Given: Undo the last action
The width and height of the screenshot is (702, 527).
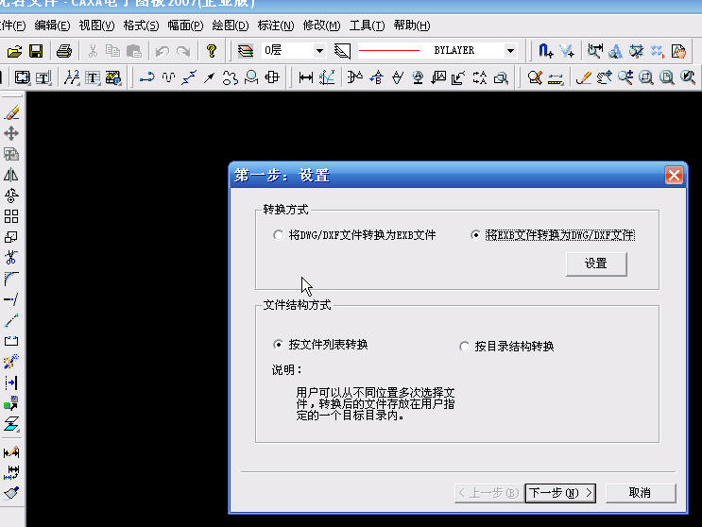Looking at the screenshot, I should 163,51.
